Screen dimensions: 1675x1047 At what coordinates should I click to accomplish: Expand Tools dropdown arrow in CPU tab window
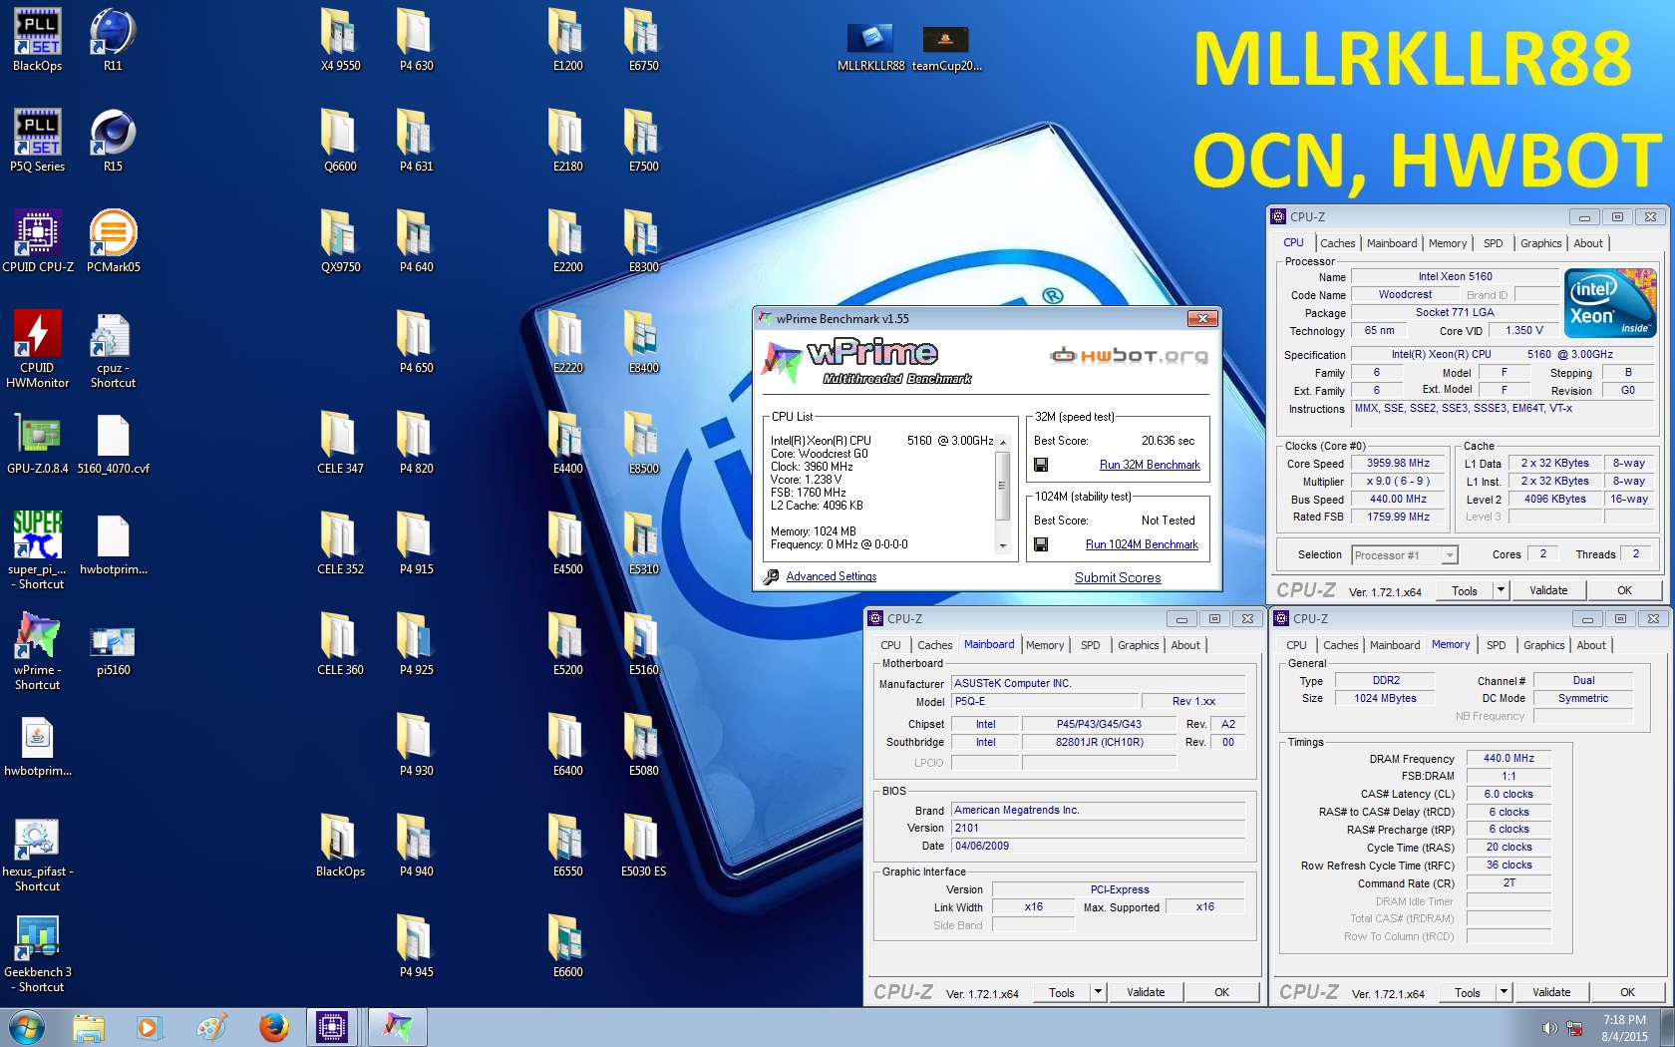[x=1501, y=590]
